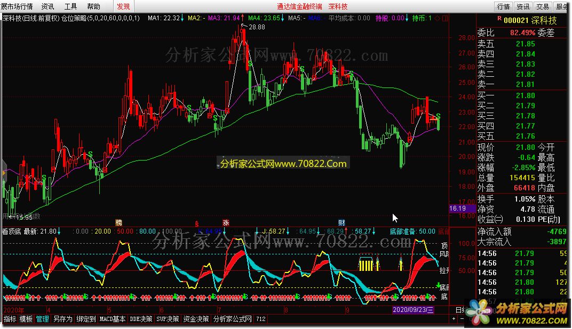Click the 现价 21.80 row

(x=506, y=147)
